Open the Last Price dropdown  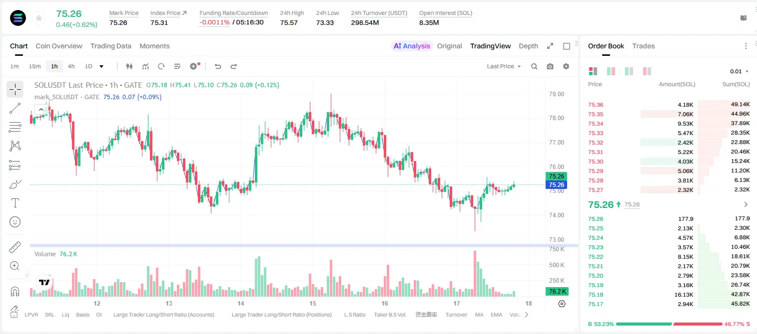click(504, 66)
